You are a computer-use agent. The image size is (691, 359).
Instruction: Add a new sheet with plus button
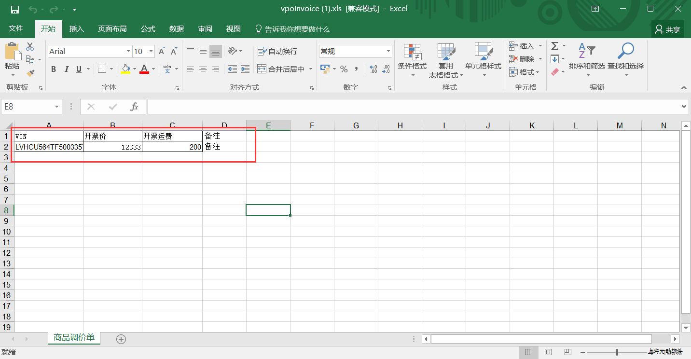tap(121, 339)
